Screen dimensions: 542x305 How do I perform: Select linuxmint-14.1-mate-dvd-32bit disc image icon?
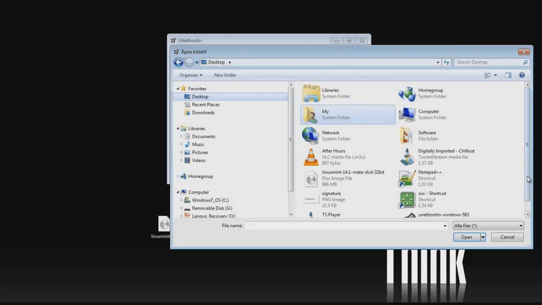(x=311, y=178)
